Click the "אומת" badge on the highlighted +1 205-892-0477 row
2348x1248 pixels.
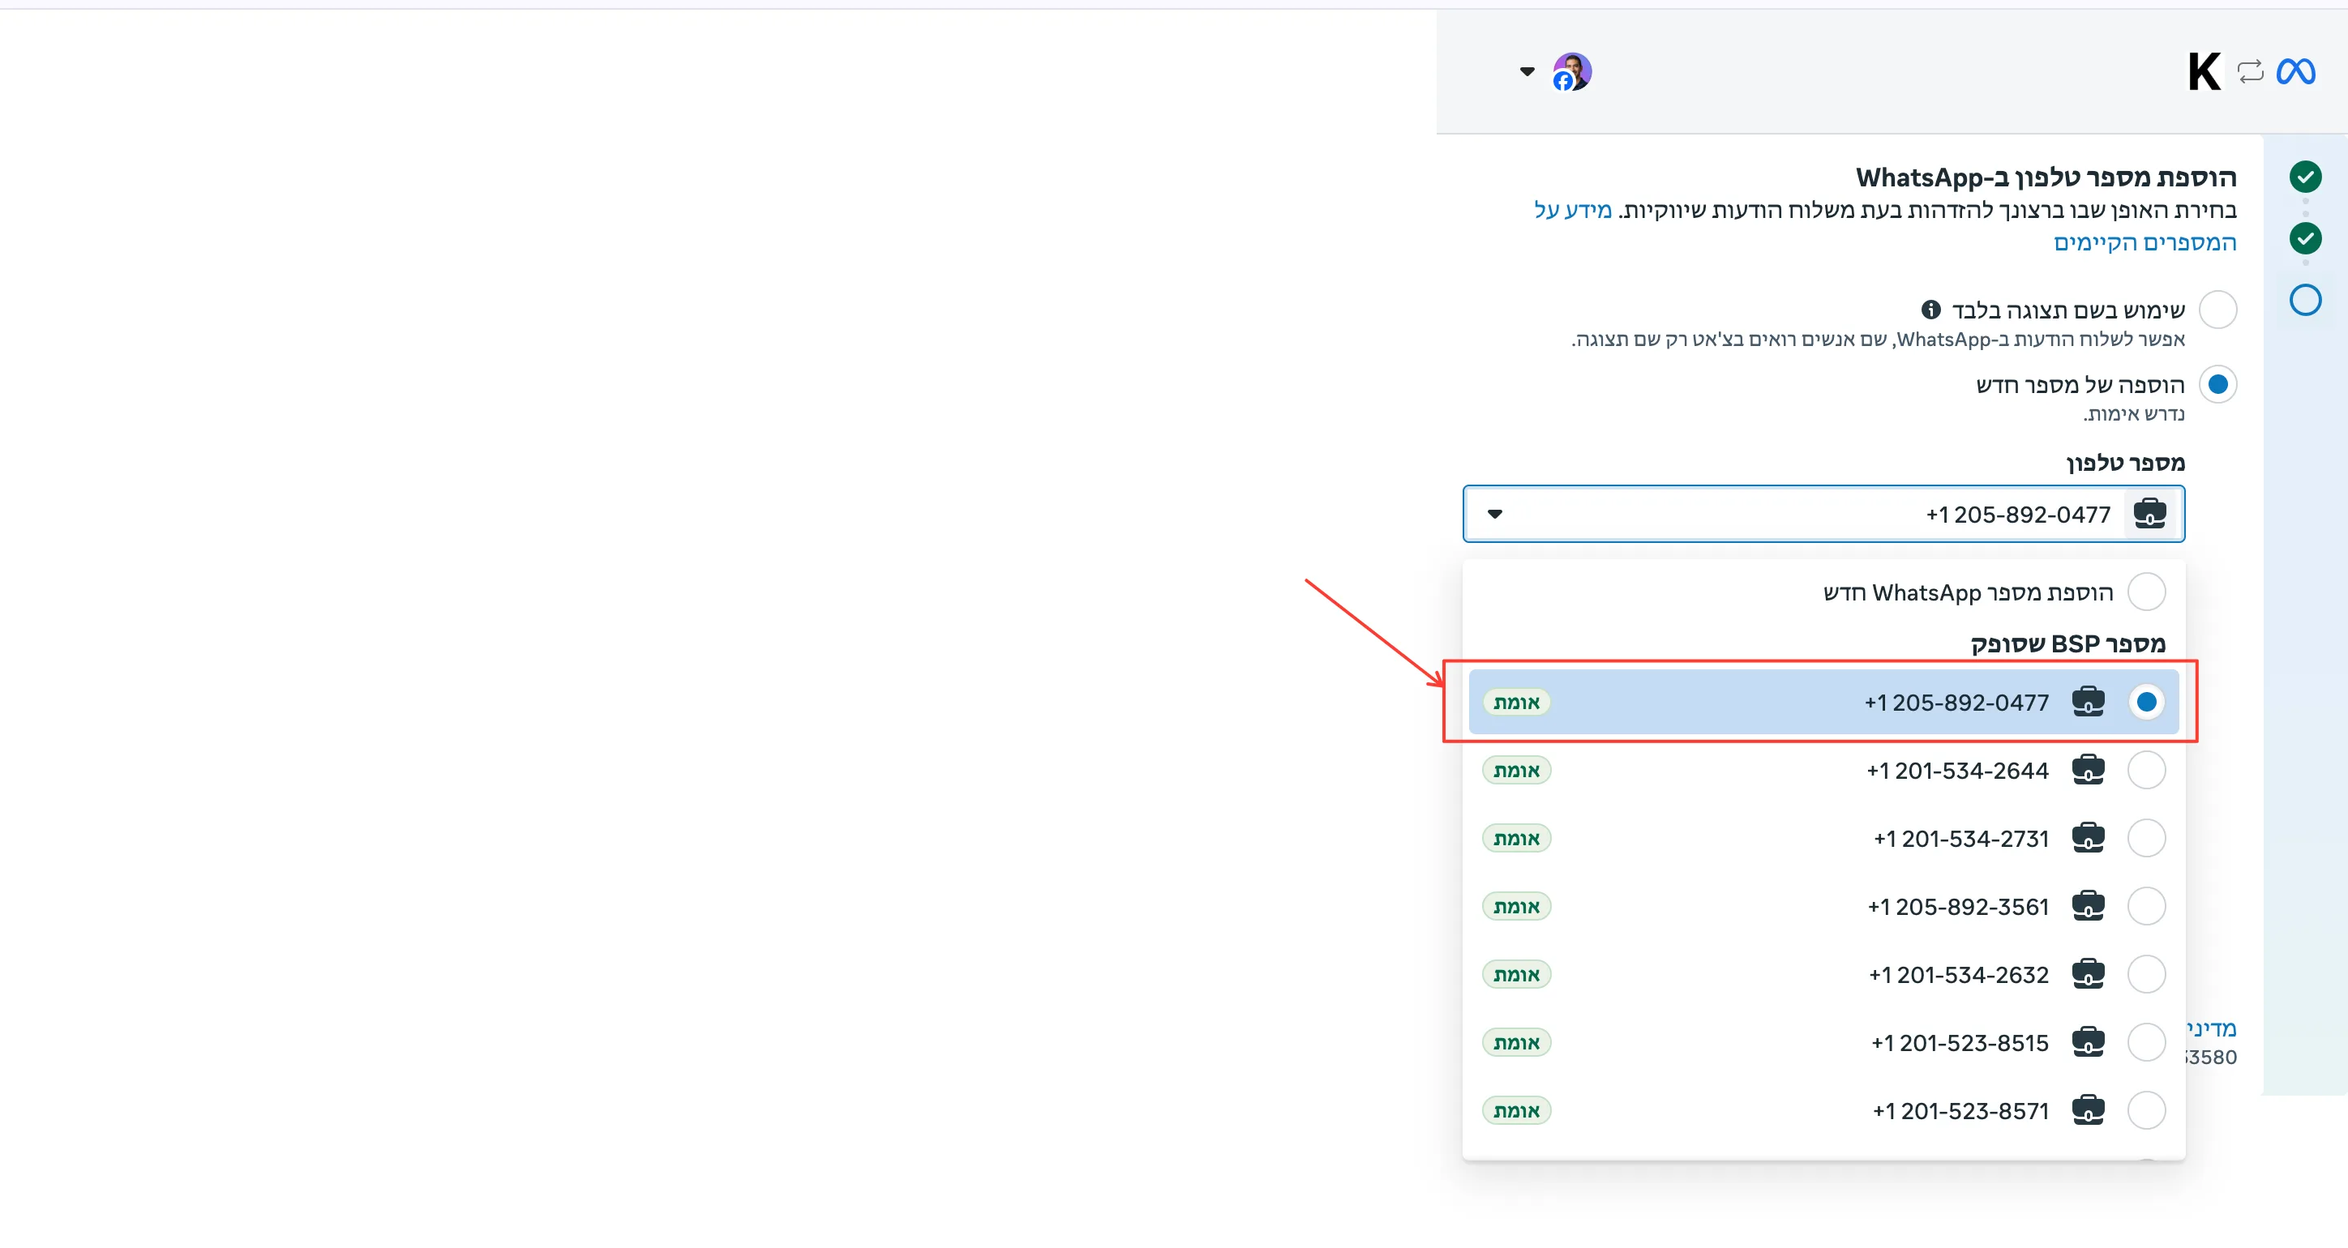tap(1517, 702)
